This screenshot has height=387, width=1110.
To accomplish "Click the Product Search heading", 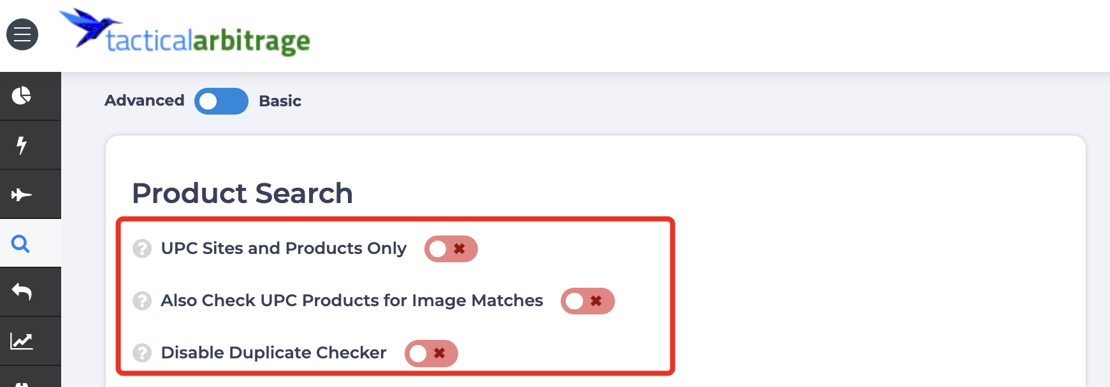I will [242, 193].
